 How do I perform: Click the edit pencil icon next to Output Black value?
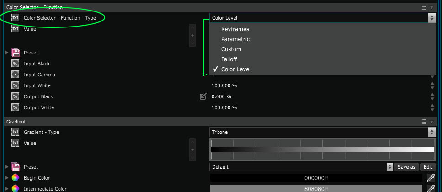[203, 96]
